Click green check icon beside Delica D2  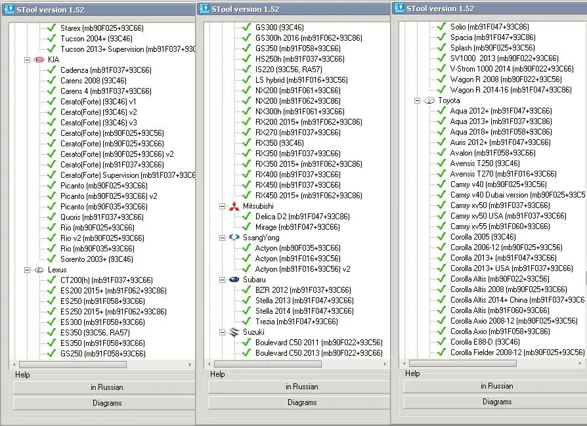pos(246,217)
